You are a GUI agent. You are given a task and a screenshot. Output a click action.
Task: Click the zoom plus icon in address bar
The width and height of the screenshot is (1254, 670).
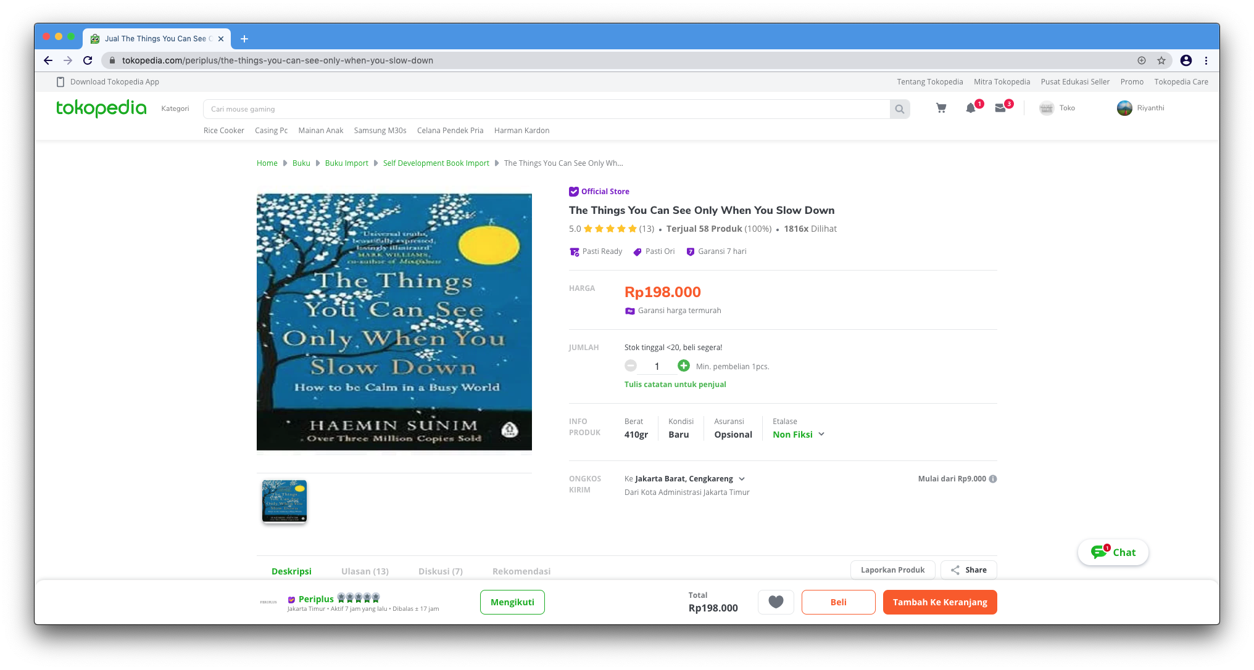click(1142, 60)
